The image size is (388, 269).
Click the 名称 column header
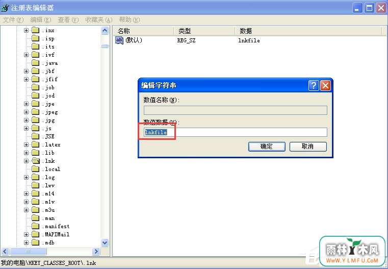(144, 31)
